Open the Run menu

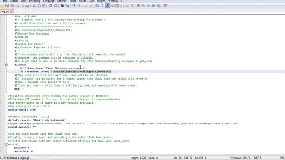(91, 1)
